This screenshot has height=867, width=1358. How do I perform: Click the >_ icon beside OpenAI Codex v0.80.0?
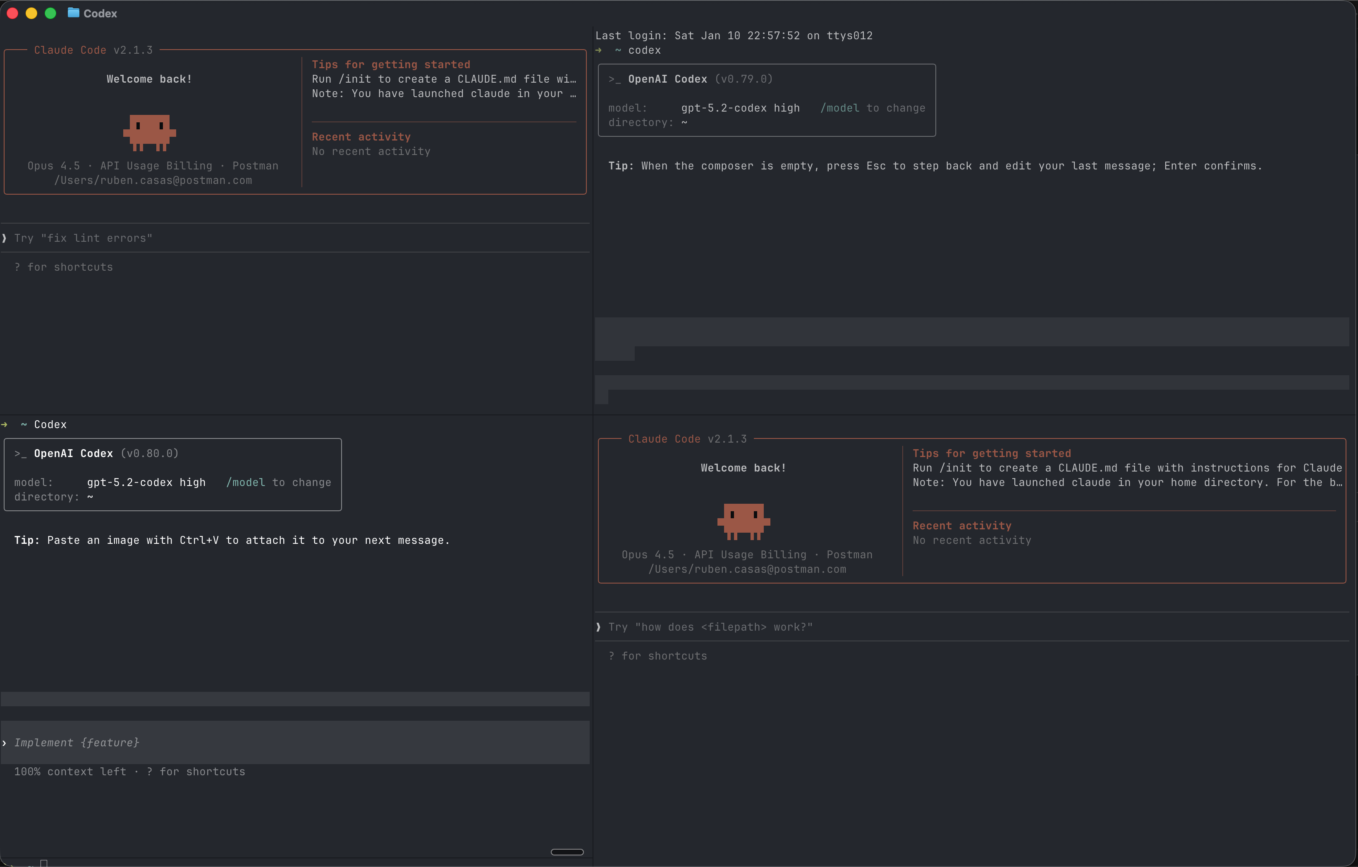pos(20,453)
